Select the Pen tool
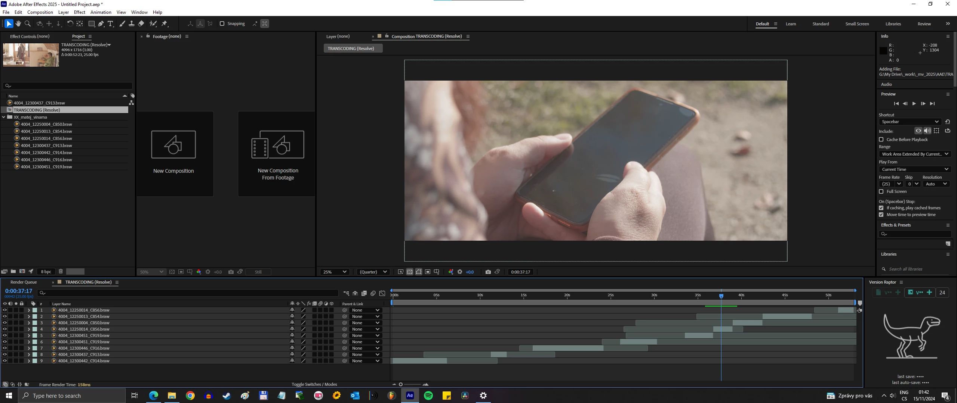Image resolution: width=957 pixels, height=403 pixels. tap(101, 24)
